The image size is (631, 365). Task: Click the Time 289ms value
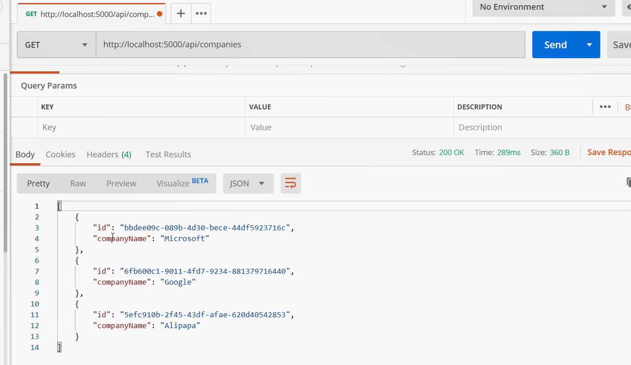[509, 152]
